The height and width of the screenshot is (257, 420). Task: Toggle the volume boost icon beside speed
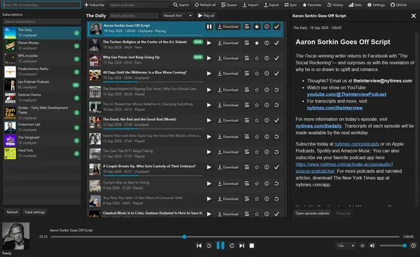coord(363,246)
